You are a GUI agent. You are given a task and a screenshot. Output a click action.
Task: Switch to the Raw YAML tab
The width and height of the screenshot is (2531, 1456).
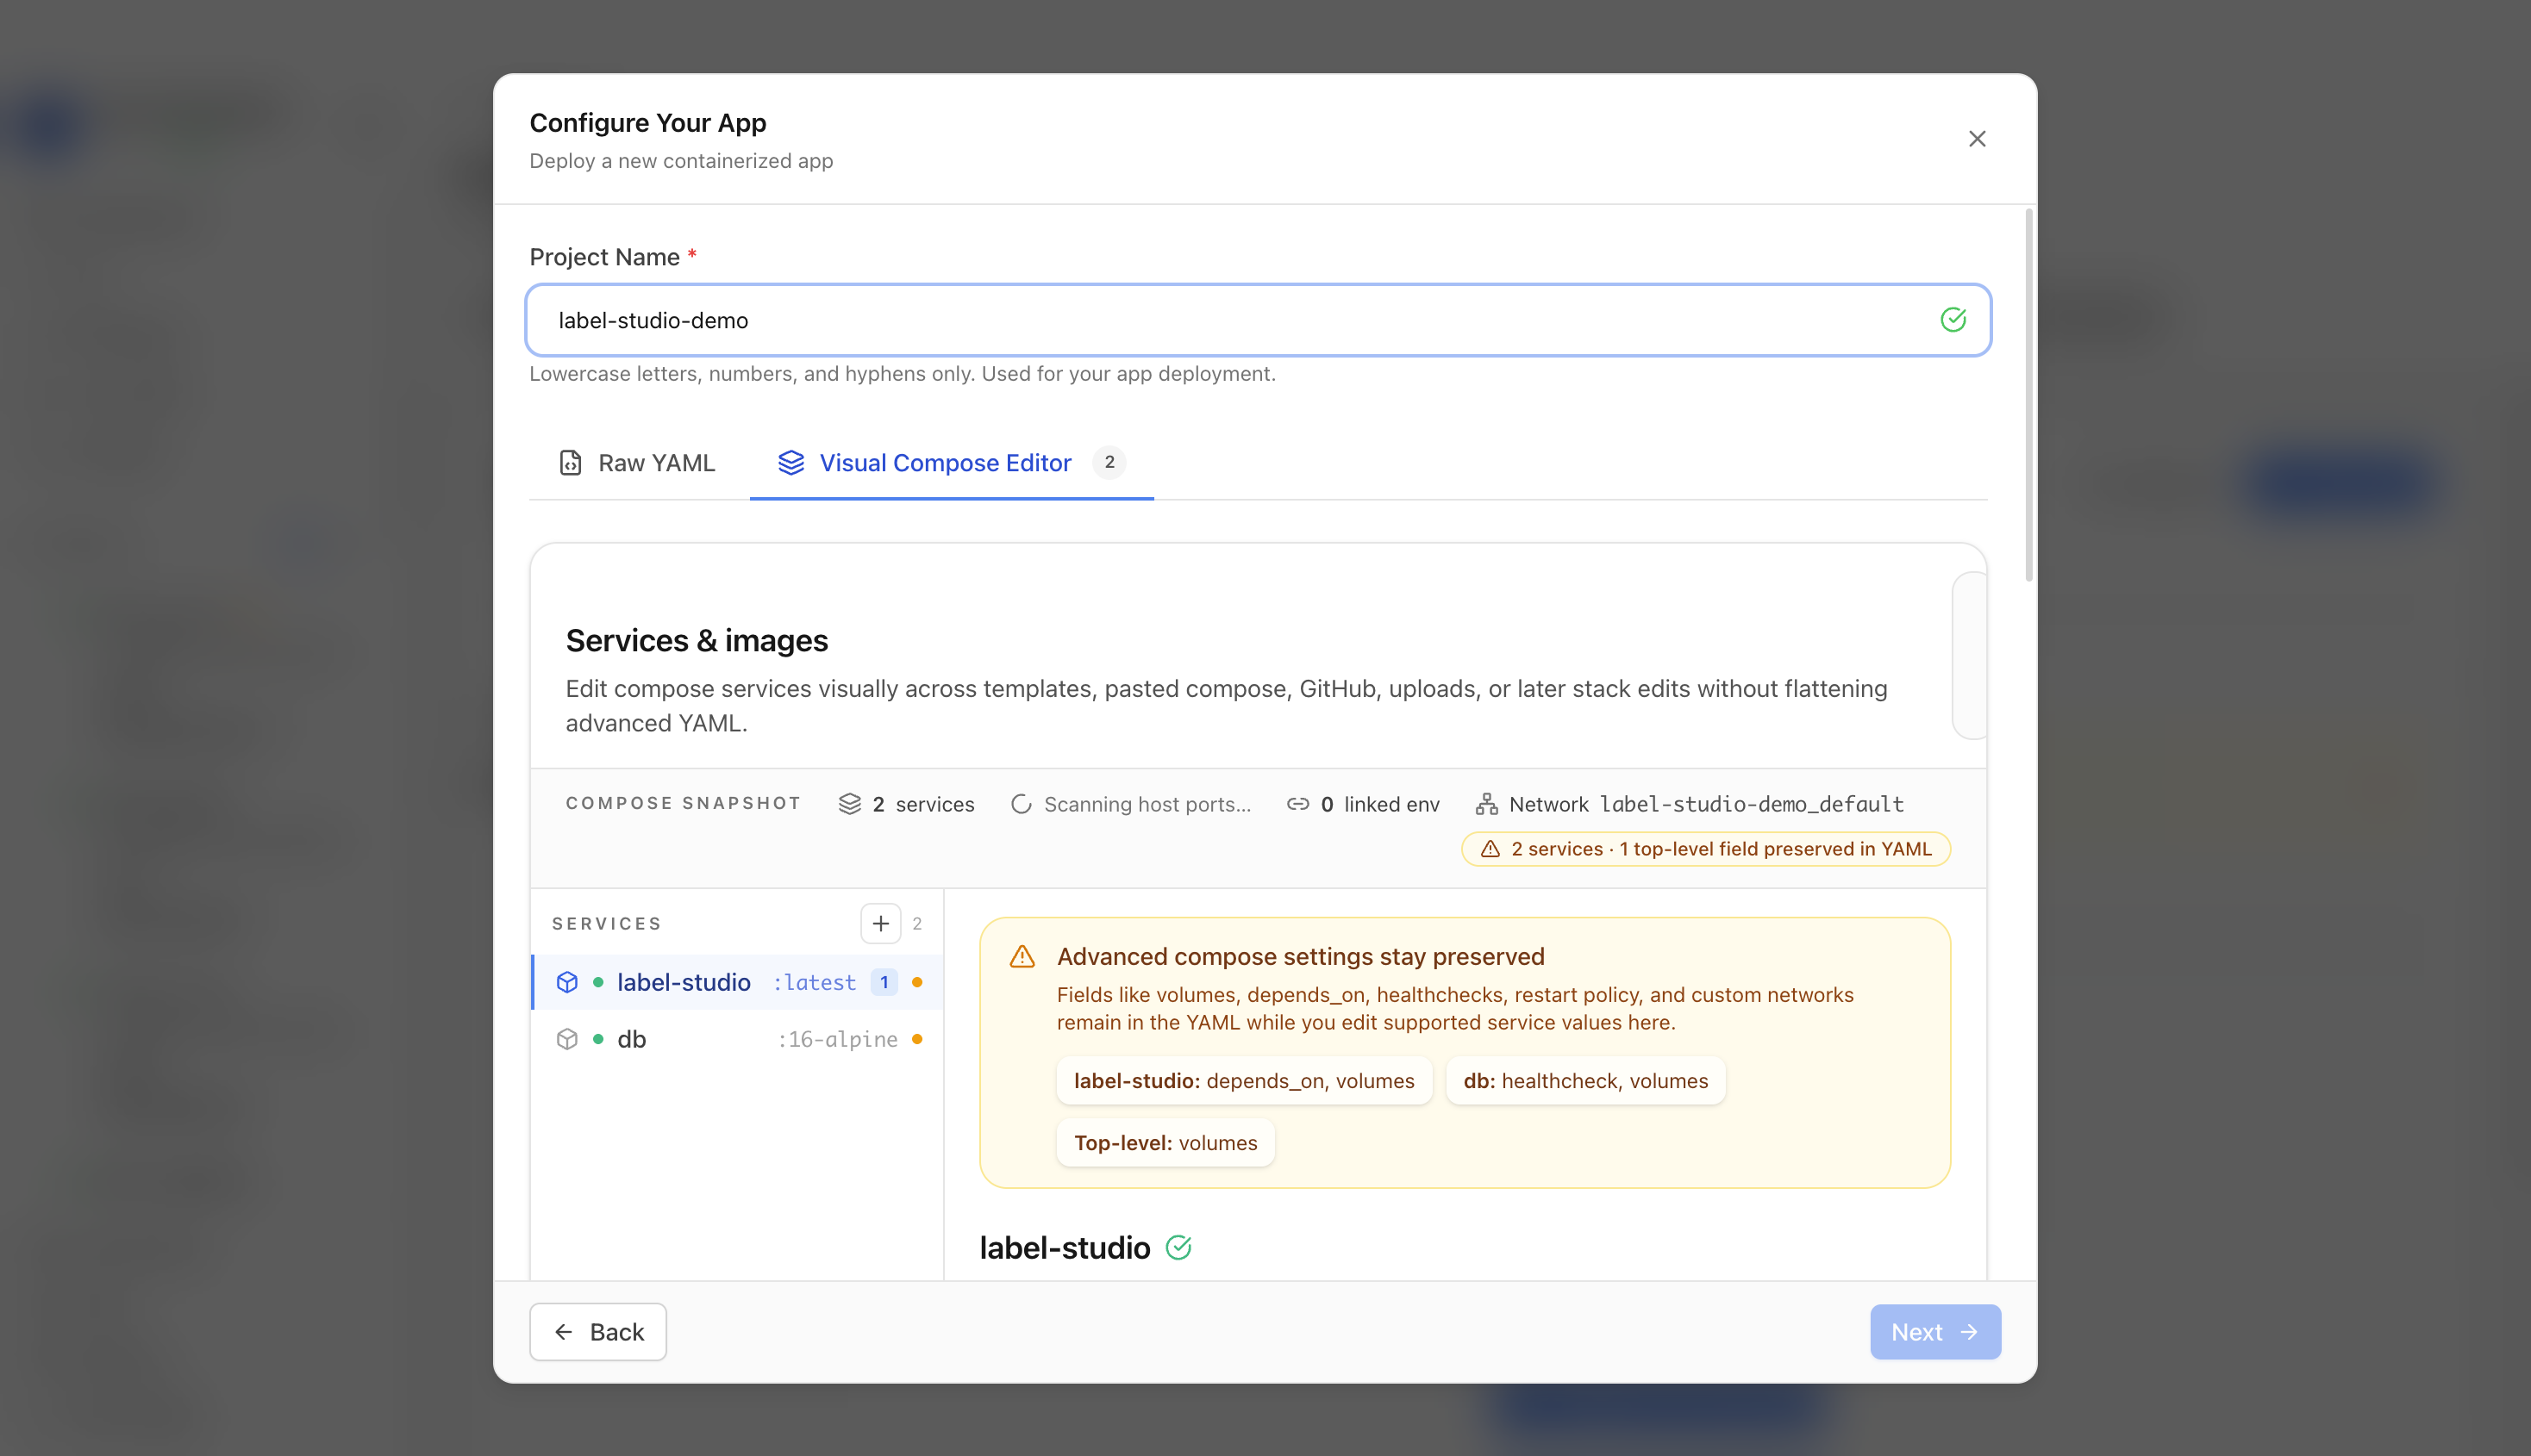pos(637,463)
